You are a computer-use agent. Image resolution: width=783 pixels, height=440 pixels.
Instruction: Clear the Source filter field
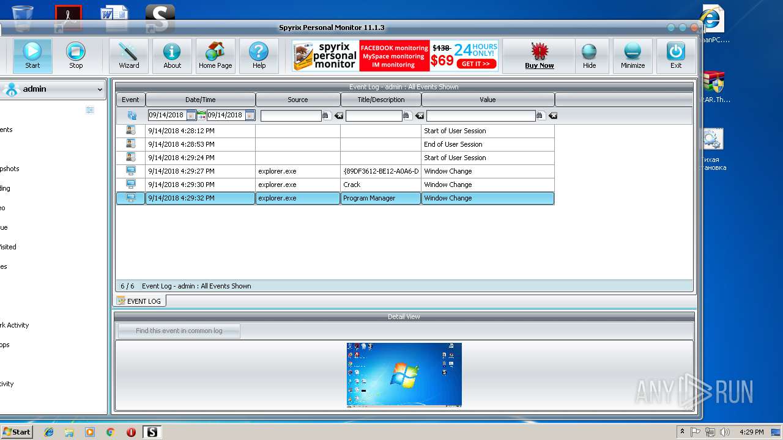[x=338, y=116]
